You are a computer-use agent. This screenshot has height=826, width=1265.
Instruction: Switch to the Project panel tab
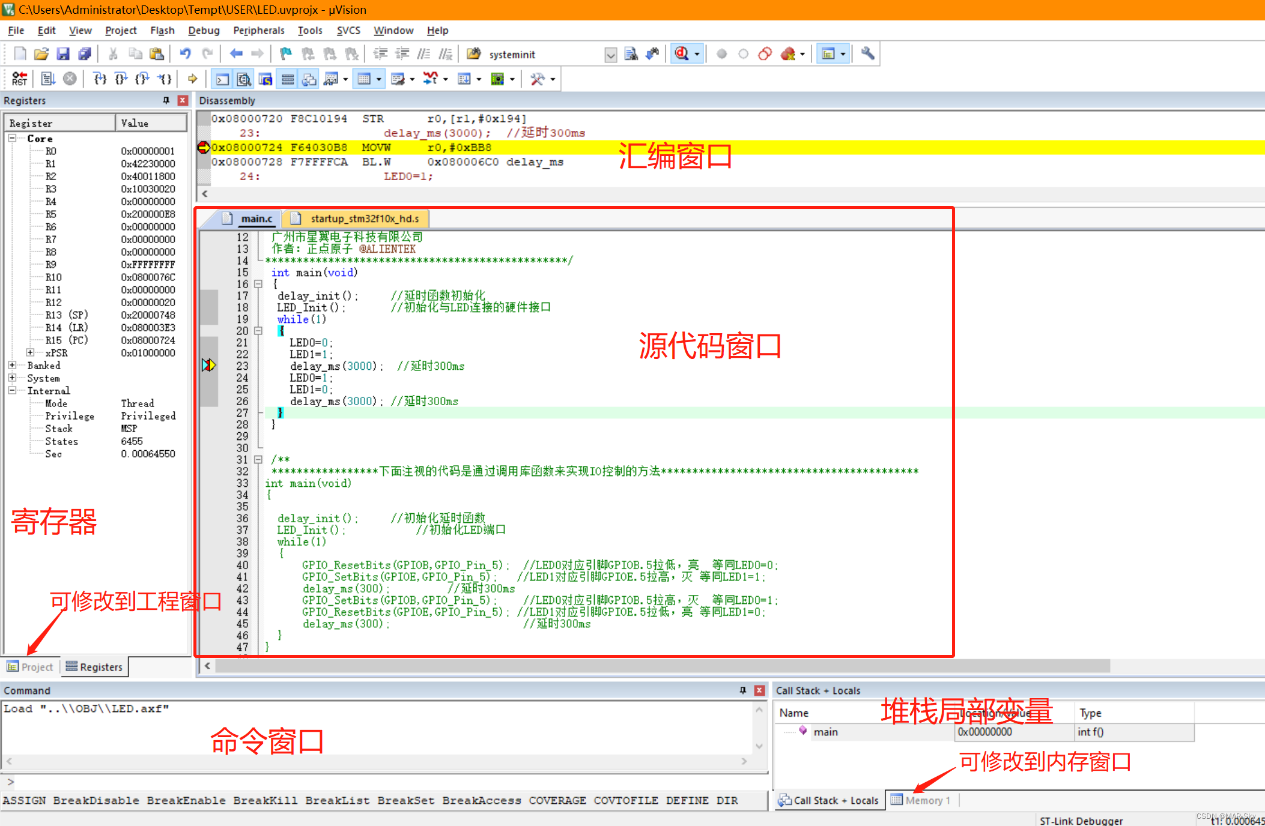[30, 667]
